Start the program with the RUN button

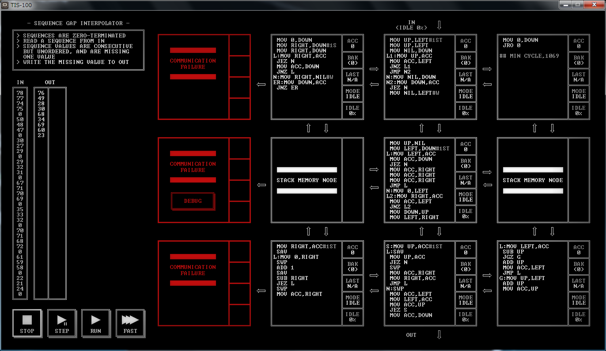[96, 323]
